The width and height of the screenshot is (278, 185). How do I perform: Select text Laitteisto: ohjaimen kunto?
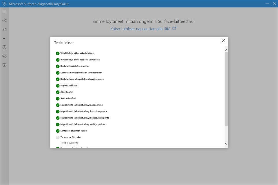coord(74,131)
